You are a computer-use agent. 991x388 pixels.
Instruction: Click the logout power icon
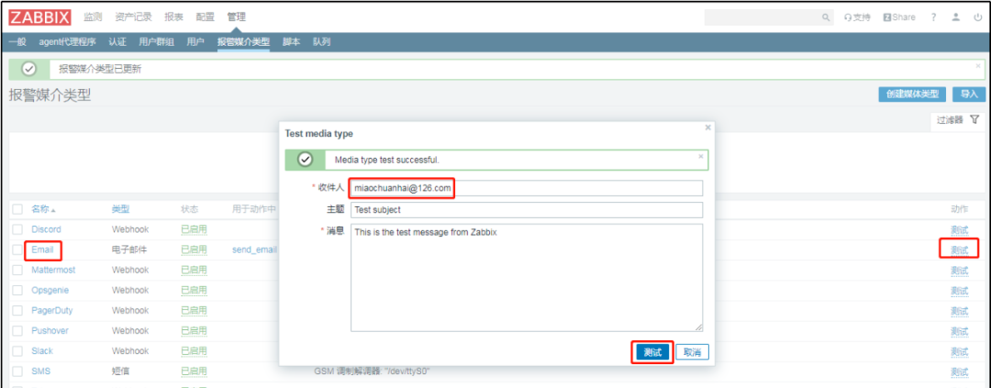978,17
